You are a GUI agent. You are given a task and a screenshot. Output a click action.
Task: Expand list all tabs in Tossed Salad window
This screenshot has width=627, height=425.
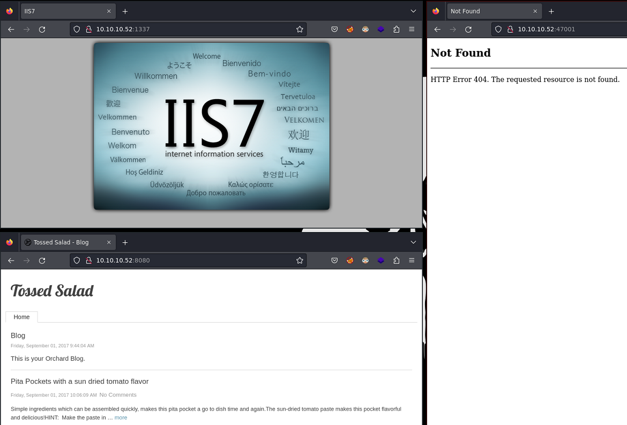pos(413,242)
